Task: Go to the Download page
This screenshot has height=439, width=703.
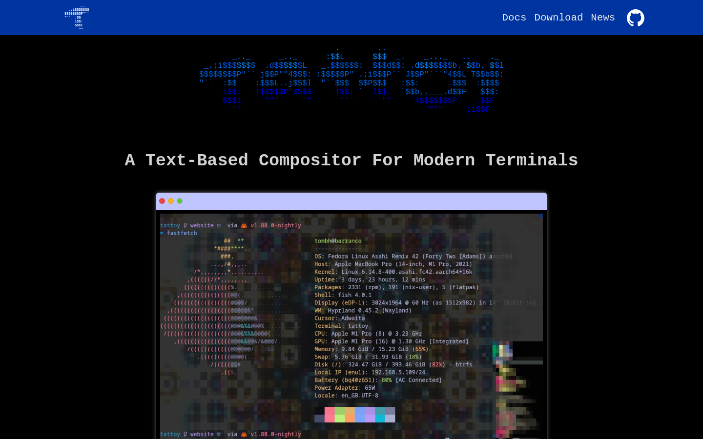Action: tap(558, 18)
